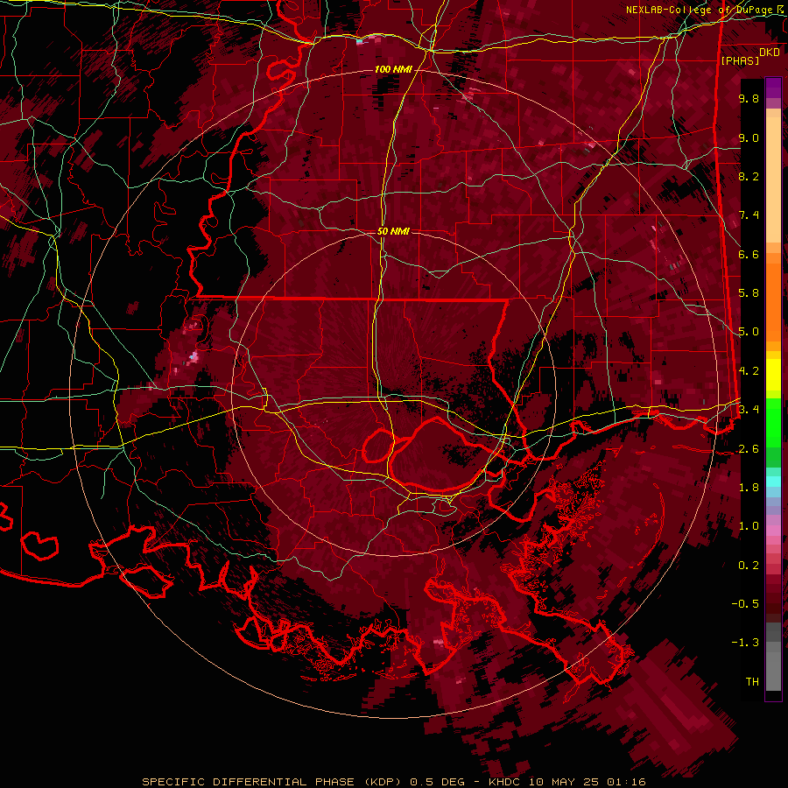Click the -0.5 value on color scale

(745, 604)
